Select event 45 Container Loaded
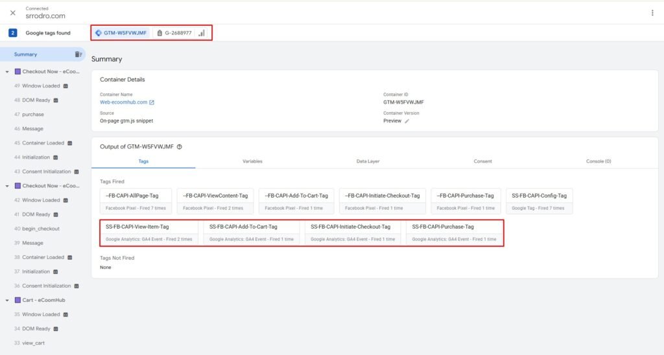This screenshot has width=664, height=355. [39, 143]
